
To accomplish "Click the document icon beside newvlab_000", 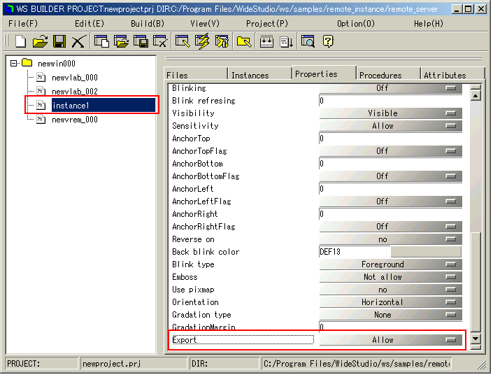I will click(x=41, y=77).
